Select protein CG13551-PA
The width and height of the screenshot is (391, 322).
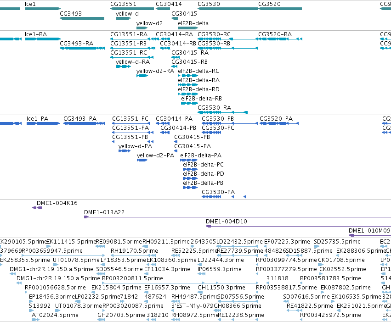click(x=130, y=128)
